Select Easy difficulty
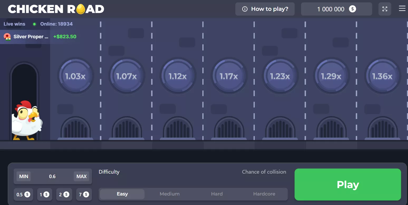The height and width of the screenshot is (205, 408). [x=122, y=194]
